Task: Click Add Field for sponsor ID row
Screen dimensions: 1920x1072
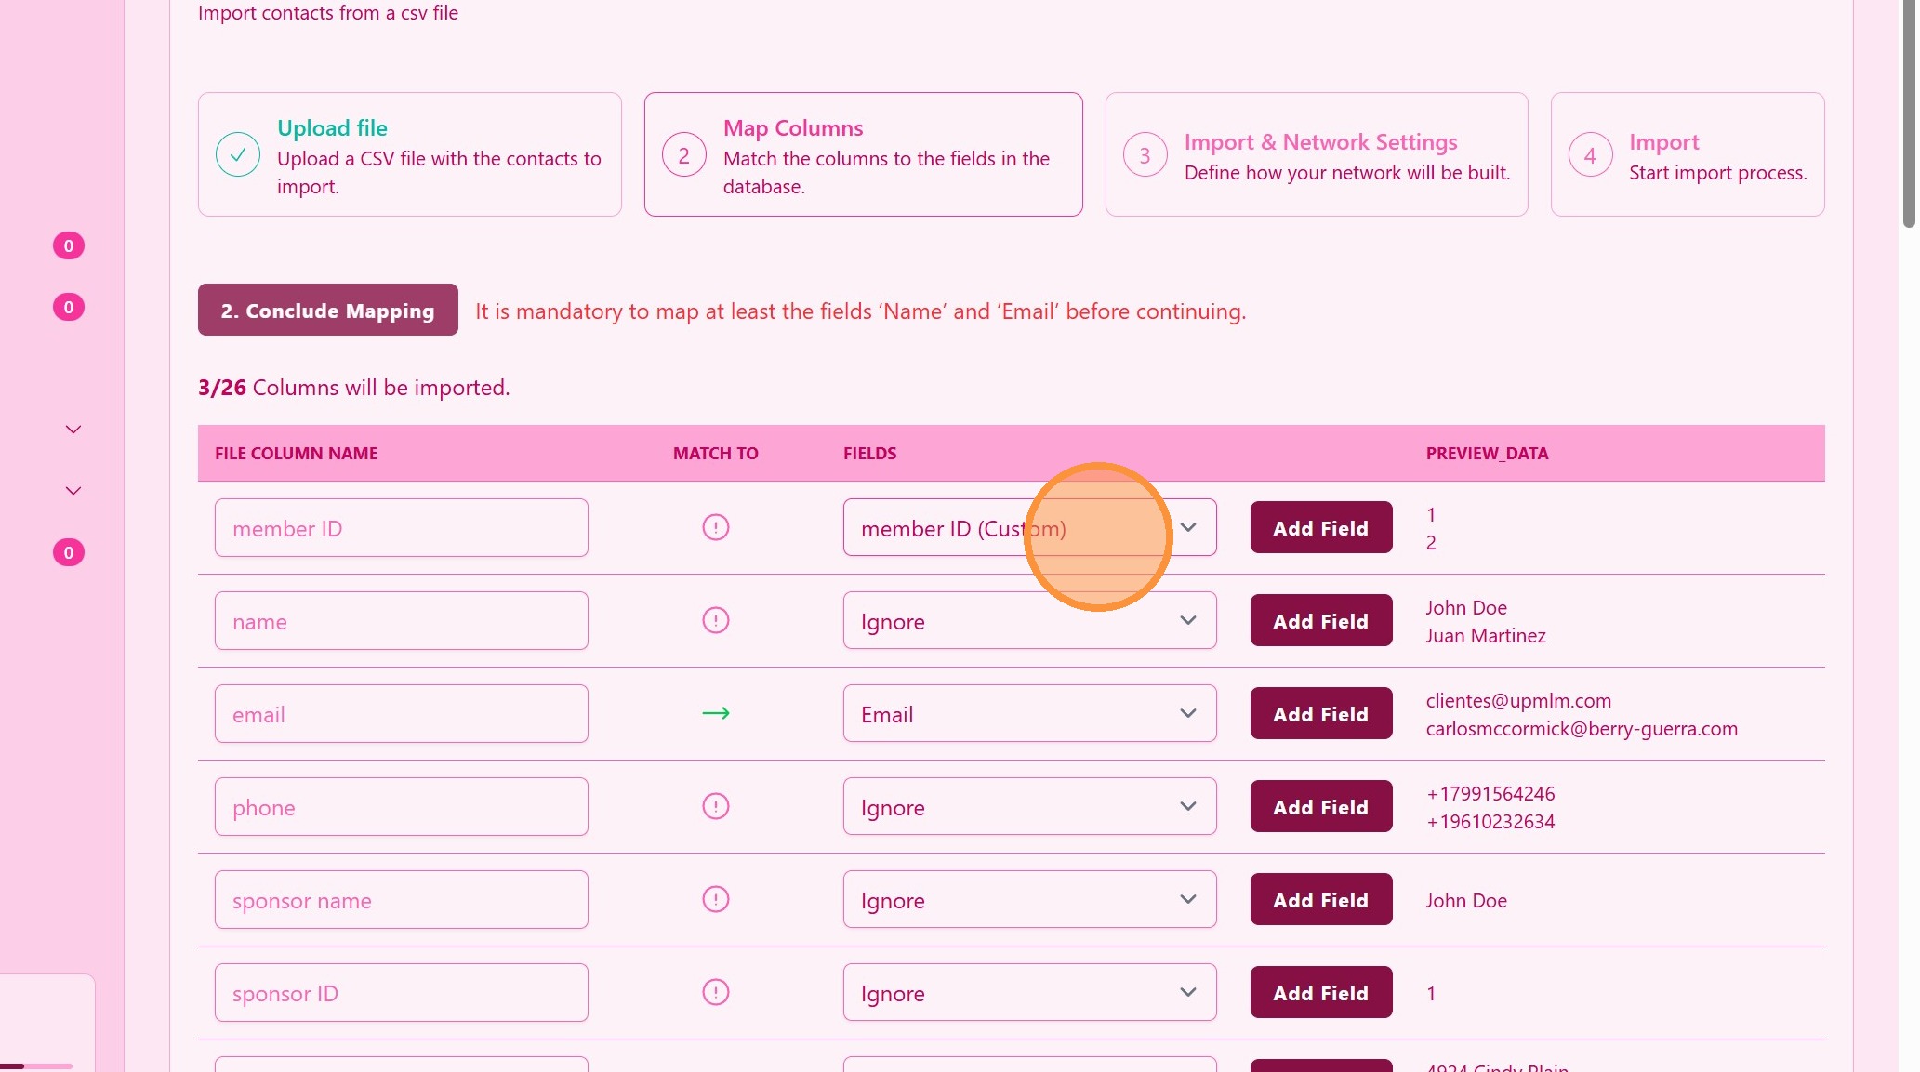Action: (x=1320, y=992)
